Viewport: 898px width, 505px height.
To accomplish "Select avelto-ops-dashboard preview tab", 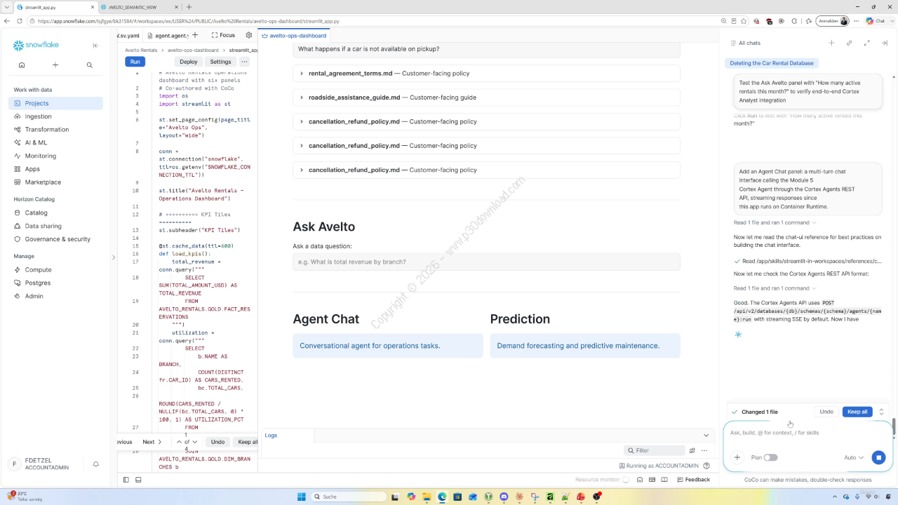I will (295, 35).
